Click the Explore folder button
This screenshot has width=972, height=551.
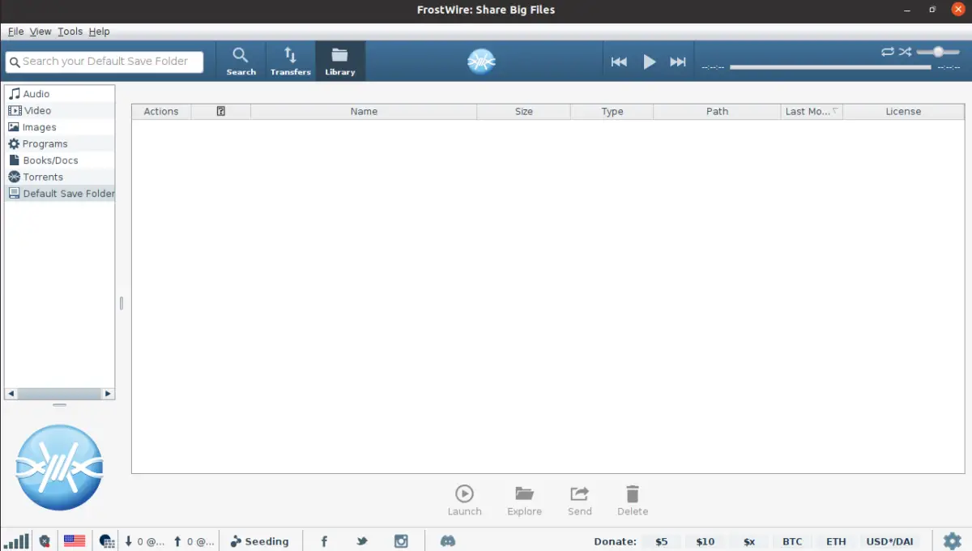[524, 500]
